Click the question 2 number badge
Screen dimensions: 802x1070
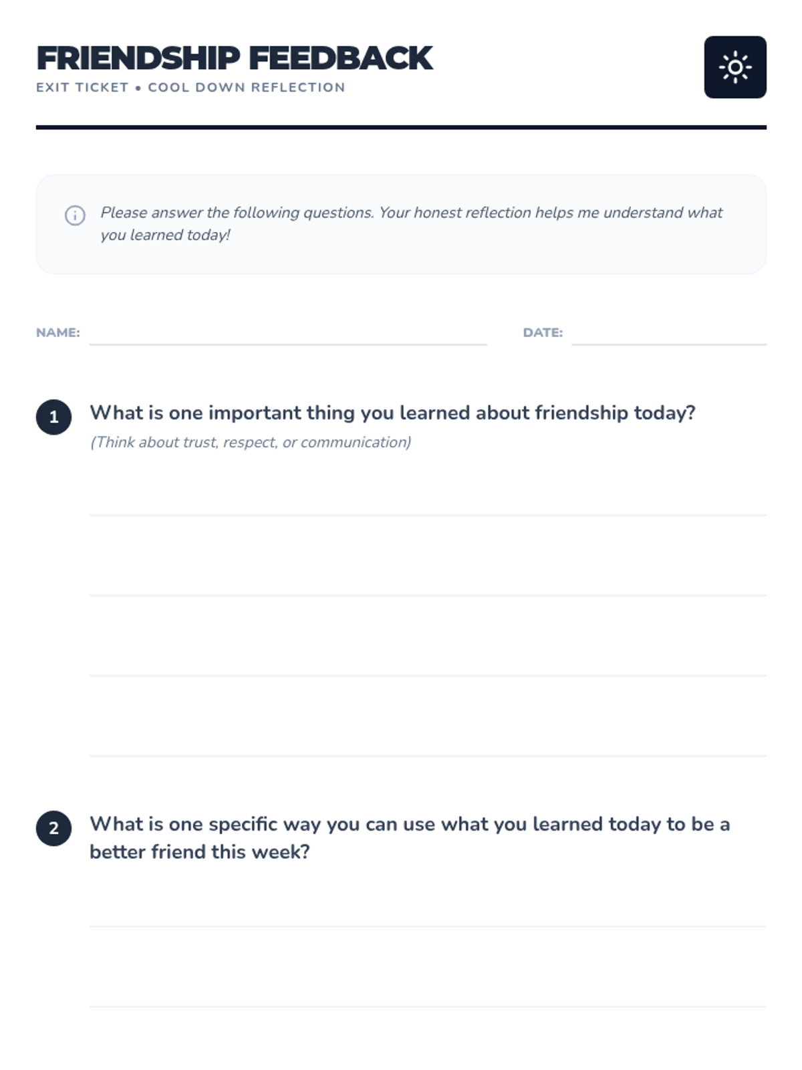click(53, 828)
